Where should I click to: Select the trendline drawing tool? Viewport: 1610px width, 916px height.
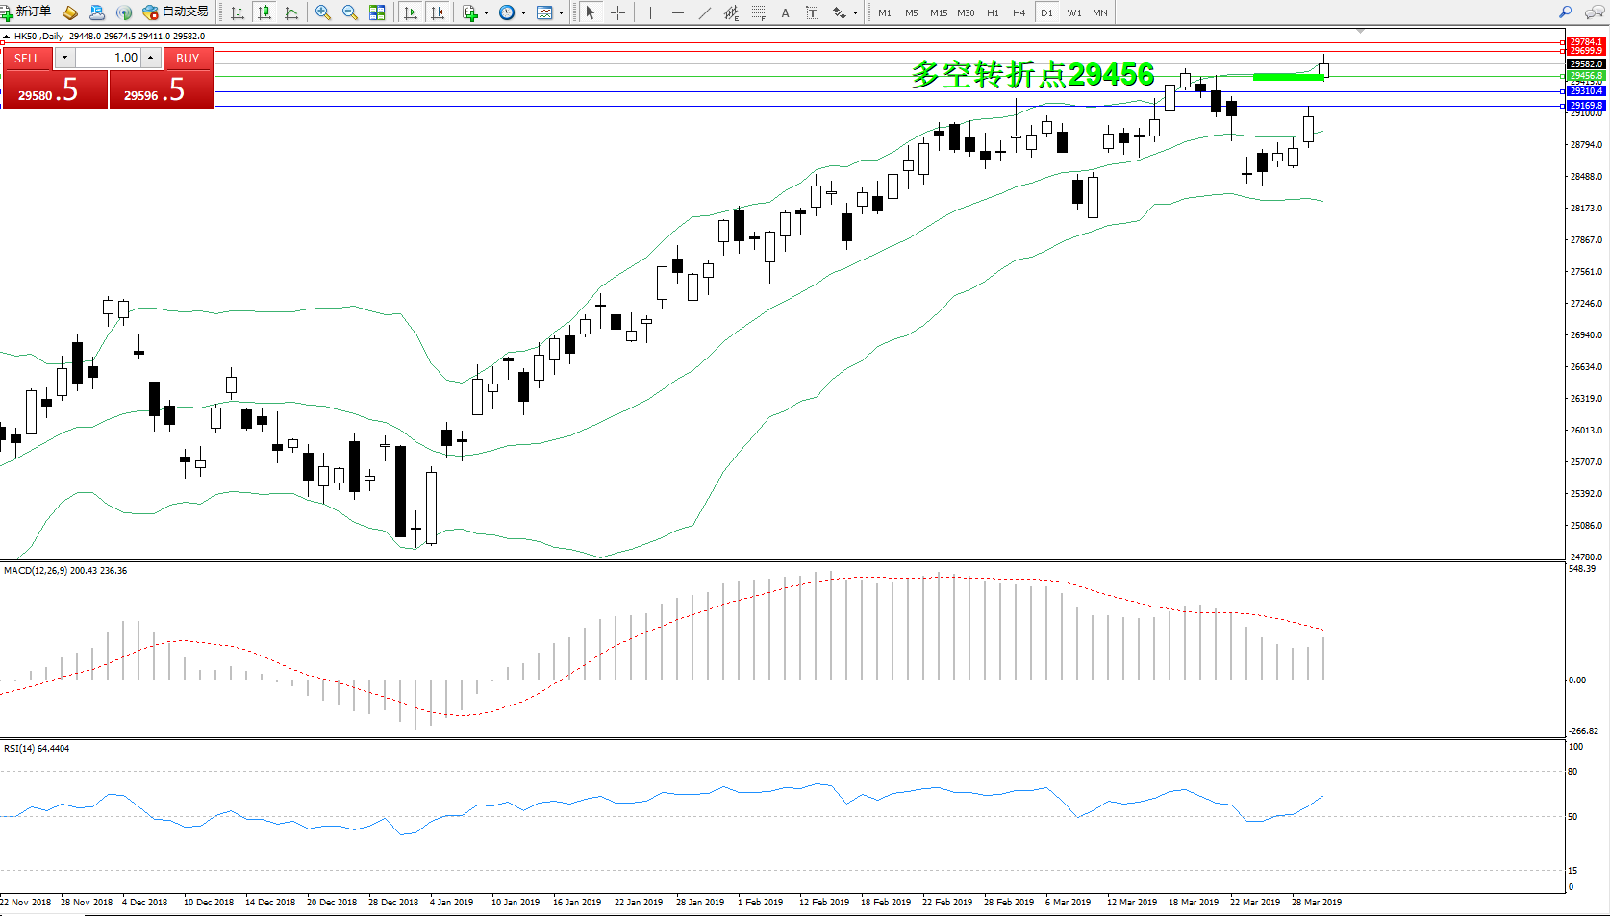point(705,12)
